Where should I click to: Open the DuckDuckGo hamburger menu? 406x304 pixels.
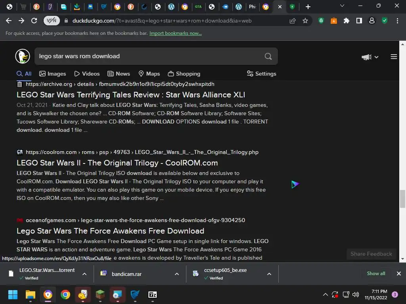point(394,57)
